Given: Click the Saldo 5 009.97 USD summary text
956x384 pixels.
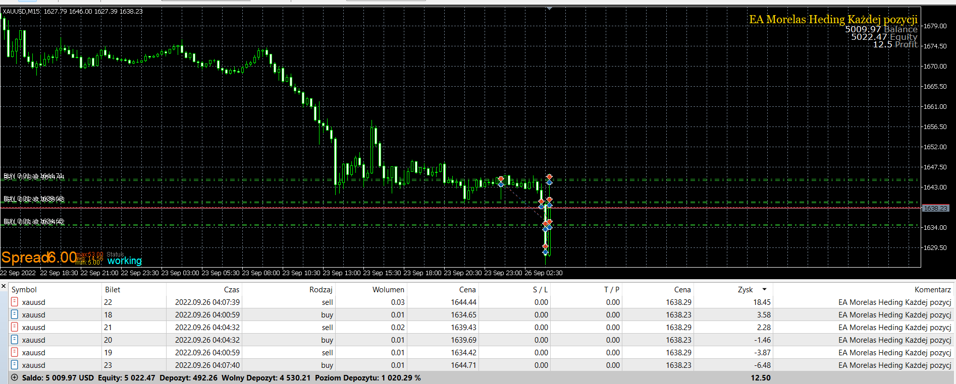Looking at the screenshot, I should (x=58, y=377).
